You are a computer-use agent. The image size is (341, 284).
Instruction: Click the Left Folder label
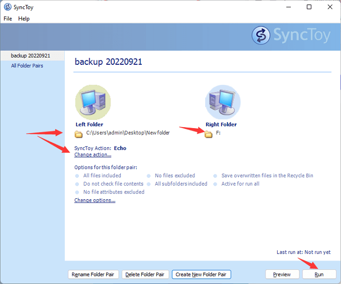(x=89, y=124)
